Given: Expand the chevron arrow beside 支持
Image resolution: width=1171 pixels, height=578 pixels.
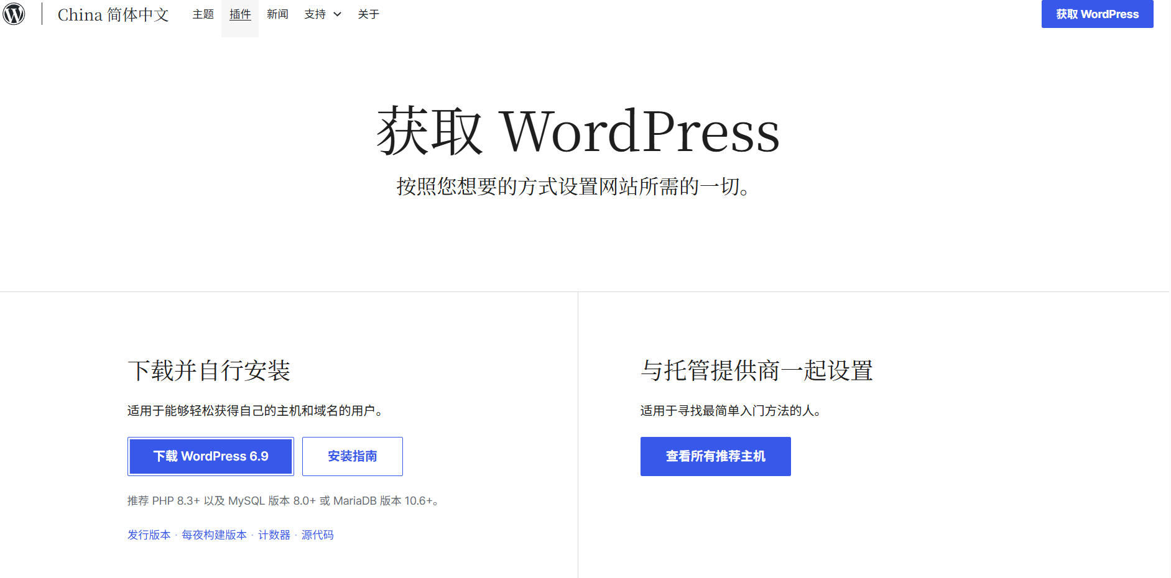Looking at the screenshot, I should 338,14.
